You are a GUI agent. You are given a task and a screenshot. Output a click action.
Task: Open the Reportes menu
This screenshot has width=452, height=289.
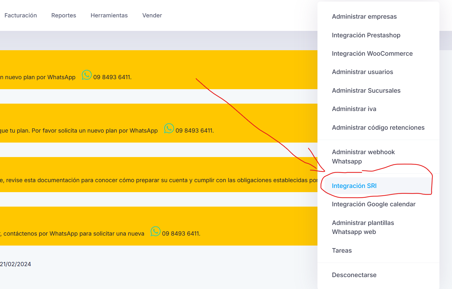click(x=64, y=15)
